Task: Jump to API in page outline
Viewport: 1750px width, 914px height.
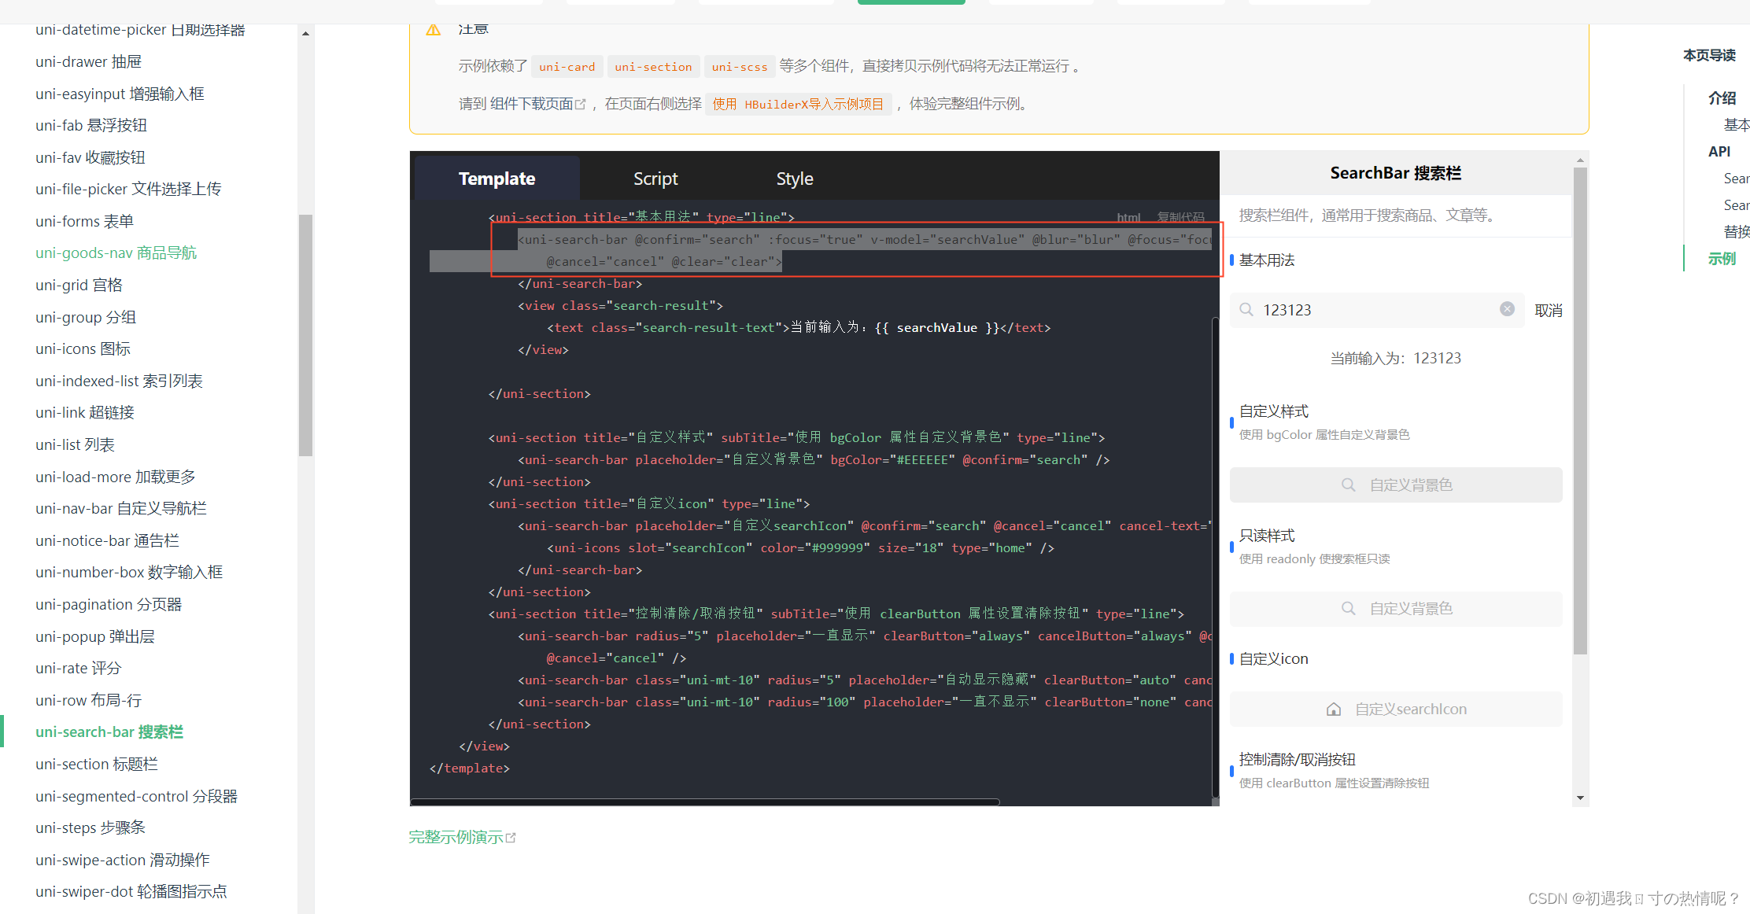Action: pyautogui.click(x=1719, y=151)
